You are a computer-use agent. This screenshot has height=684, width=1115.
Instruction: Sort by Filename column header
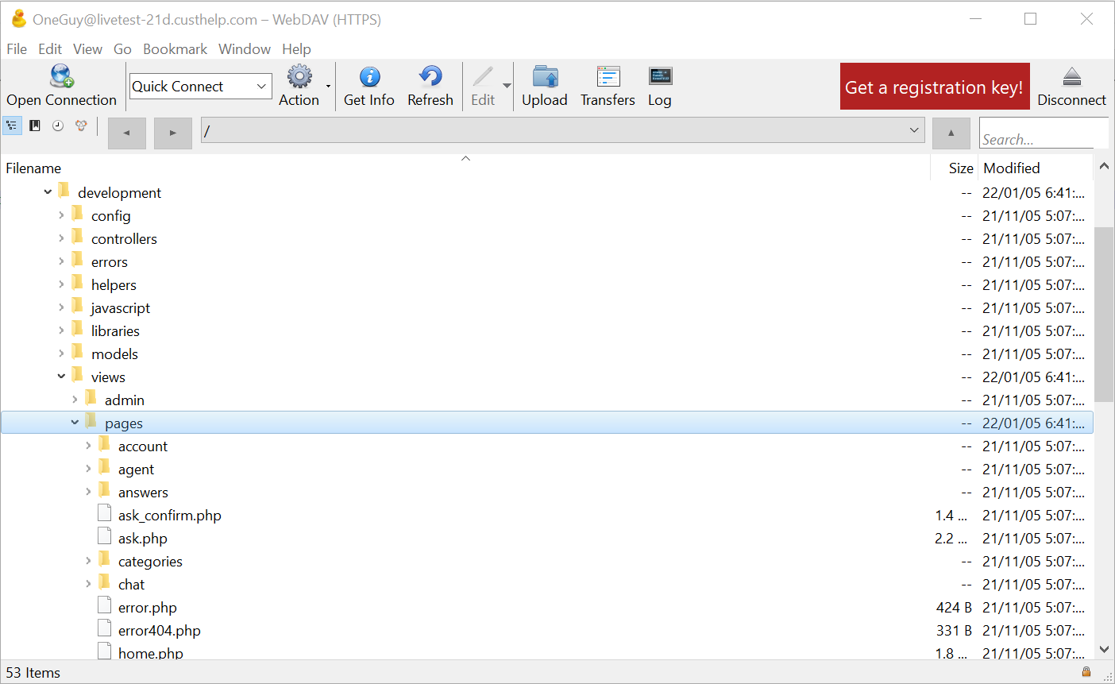click(33, 168)
